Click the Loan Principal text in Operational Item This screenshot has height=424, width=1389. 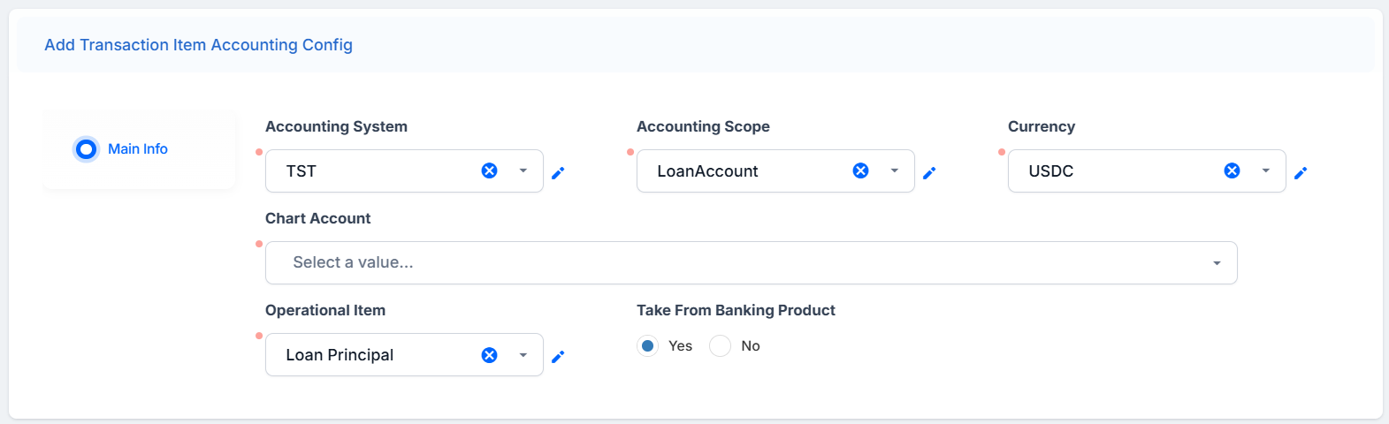[x=340, y=354]
